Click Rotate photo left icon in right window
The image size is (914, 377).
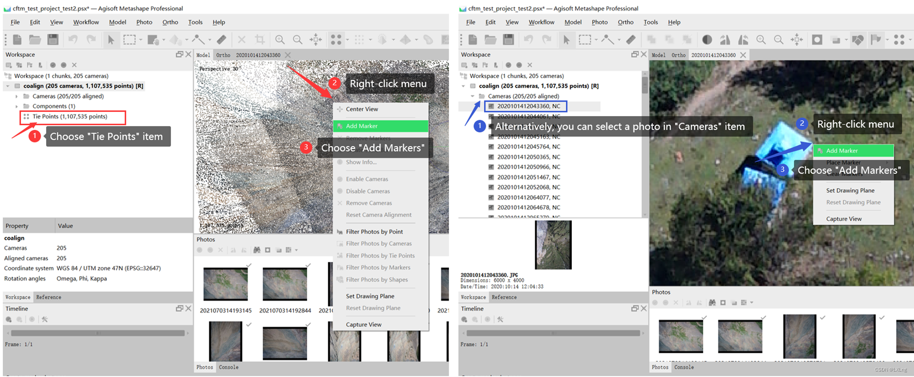click(725, 40)
